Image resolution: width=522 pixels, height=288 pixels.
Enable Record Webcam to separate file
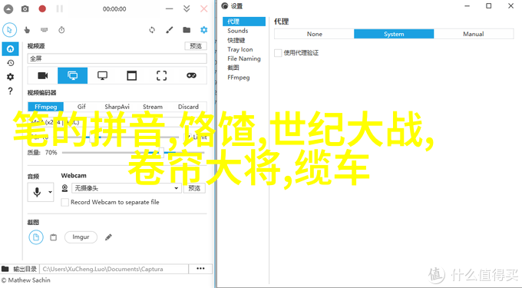coord(65,202)
